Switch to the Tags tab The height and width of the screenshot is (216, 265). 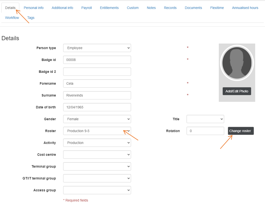click(31, 18)
